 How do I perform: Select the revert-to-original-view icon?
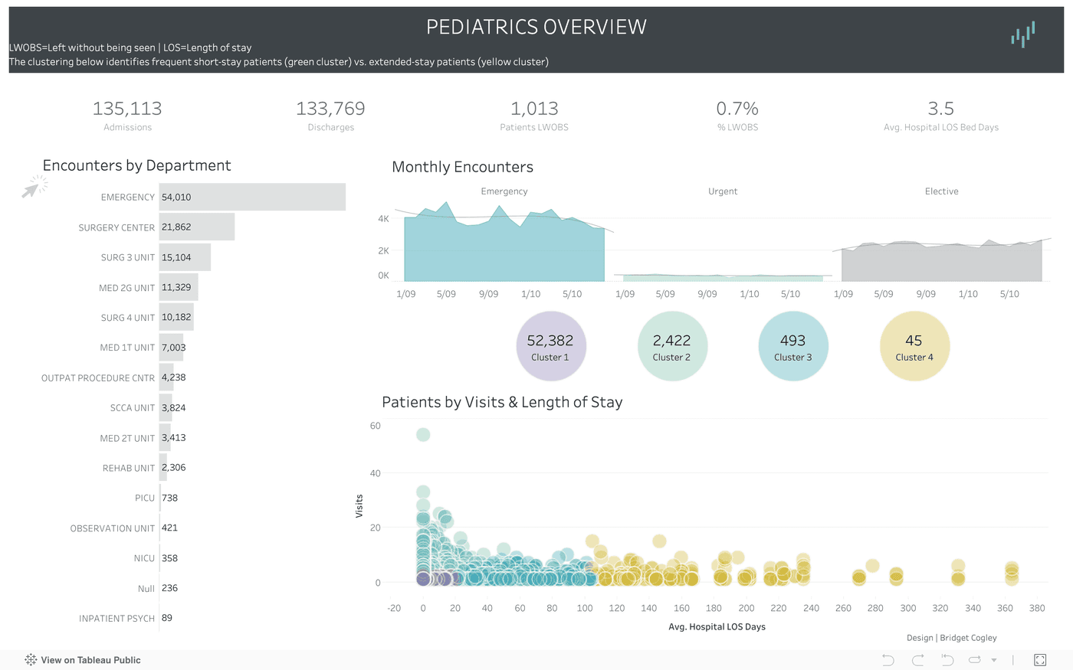pos(947,659)
